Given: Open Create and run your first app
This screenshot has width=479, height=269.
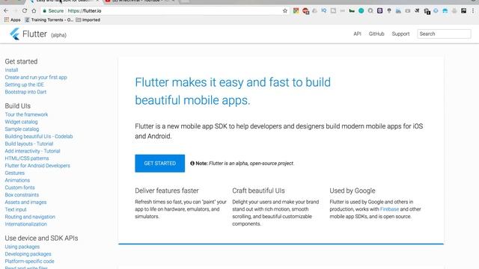Looking at the screenshot, I should [36, 78].
